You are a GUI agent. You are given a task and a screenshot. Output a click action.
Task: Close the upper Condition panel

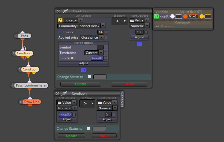coord(58,11)
